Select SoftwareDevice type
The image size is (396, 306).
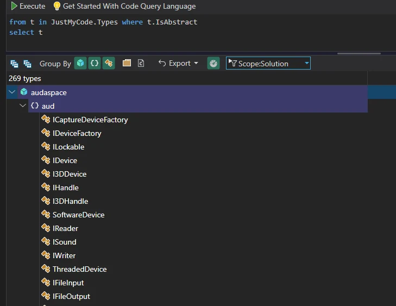pos(78,215)
